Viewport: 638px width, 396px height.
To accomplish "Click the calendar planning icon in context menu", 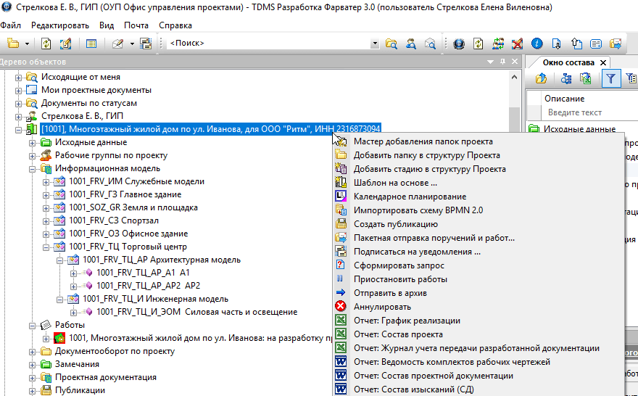I will (341, 197).
